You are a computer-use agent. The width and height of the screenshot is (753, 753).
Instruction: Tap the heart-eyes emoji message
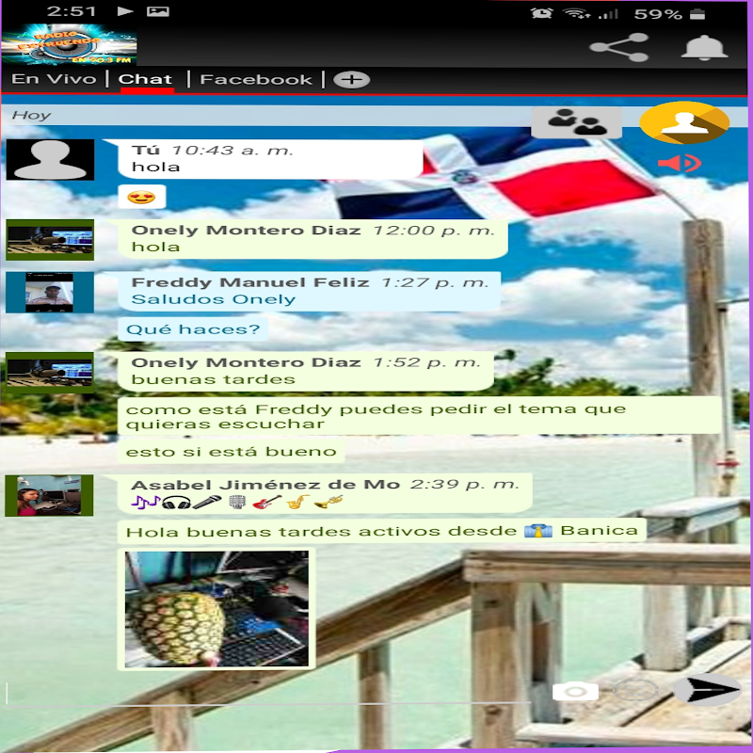click(x=142, y=197)
